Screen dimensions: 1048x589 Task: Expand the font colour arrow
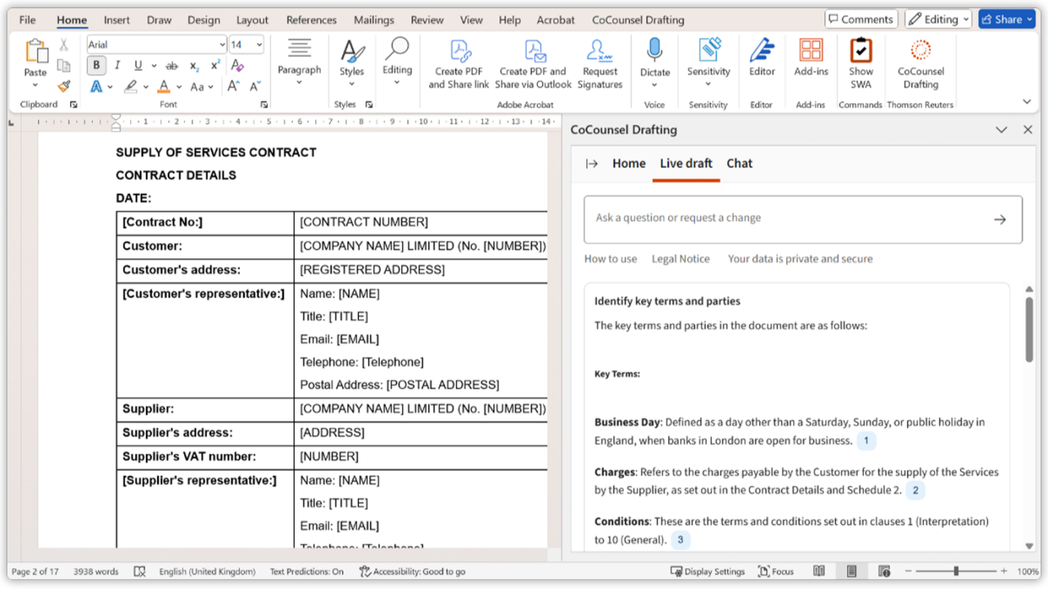(x=179, y=86)
